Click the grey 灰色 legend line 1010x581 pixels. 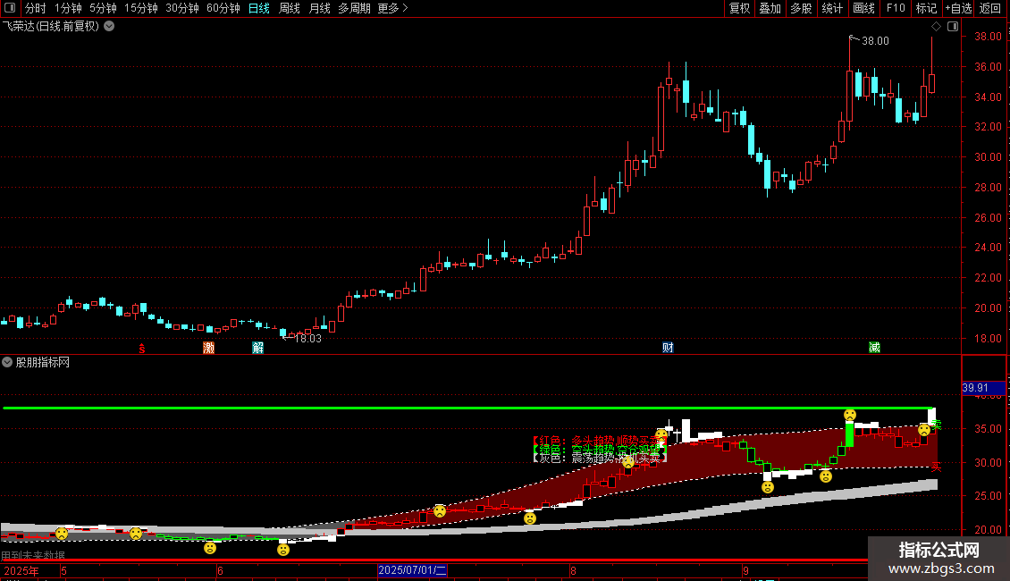tap(600, 458)
